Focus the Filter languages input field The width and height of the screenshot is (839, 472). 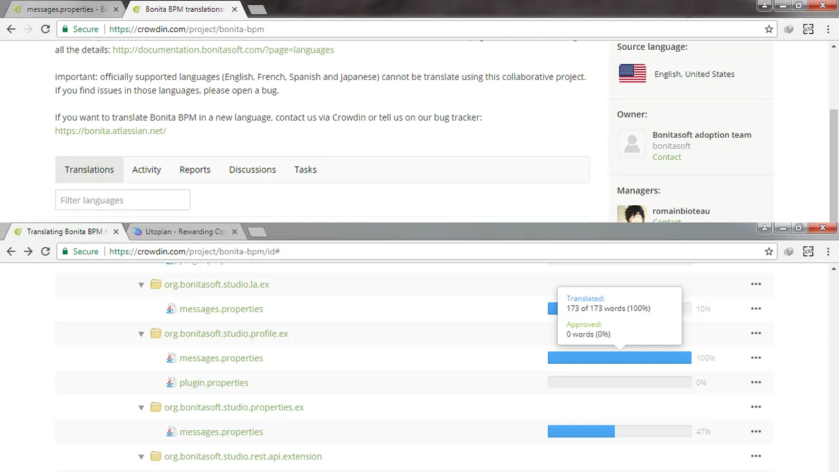(123, 200)
